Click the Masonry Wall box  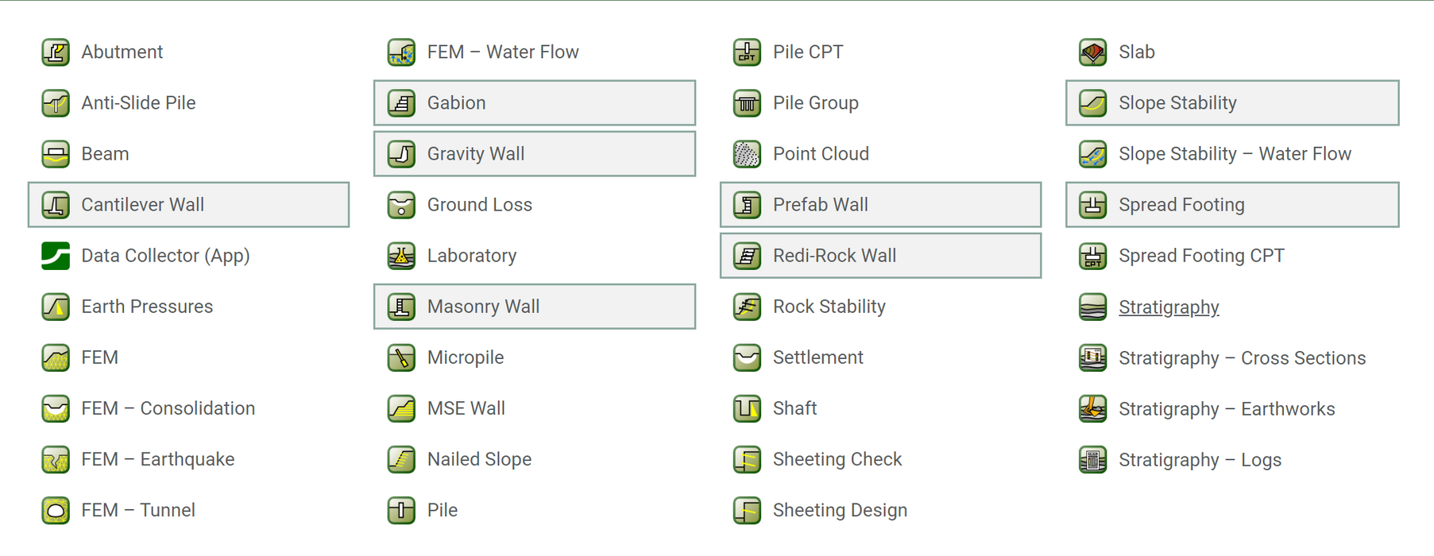[534, 307]
